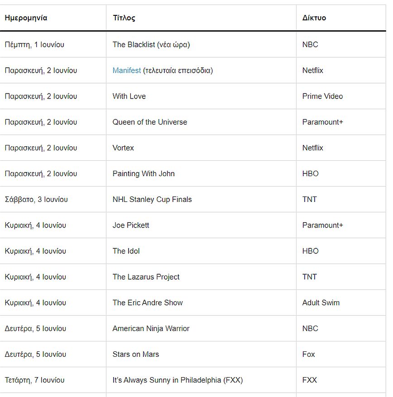Open the Manifest link

point(127,70)
